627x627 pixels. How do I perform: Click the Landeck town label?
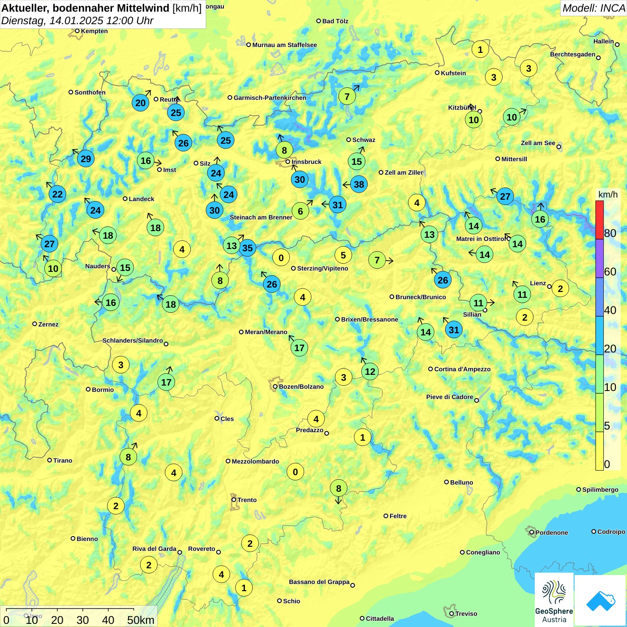[x=141, y=199]
